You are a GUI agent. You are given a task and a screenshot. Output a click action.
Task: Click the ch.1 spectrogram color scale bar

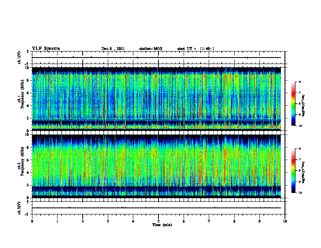(293, 104)
